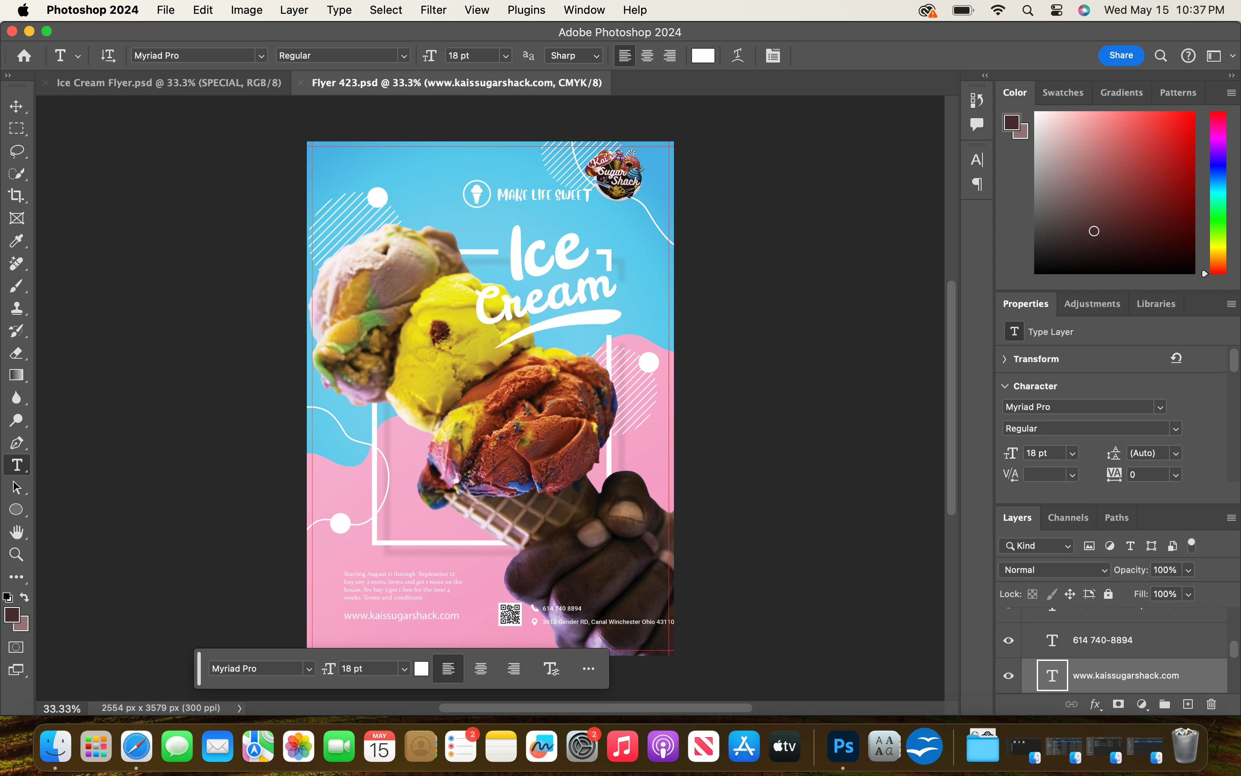Image resolution: width=1241 pixels, height=776 pixels.
Task: Select the Crop tool
Action: pos(16,196)
